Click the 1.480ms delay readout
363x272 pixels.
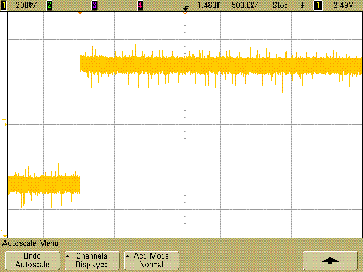coord(209,5)
